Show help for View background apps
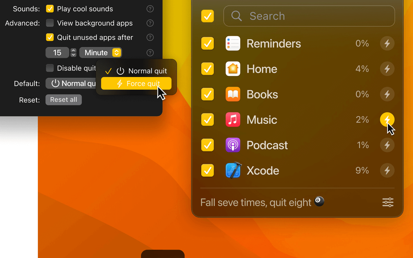The image size is (413, 258). point(150,23)
